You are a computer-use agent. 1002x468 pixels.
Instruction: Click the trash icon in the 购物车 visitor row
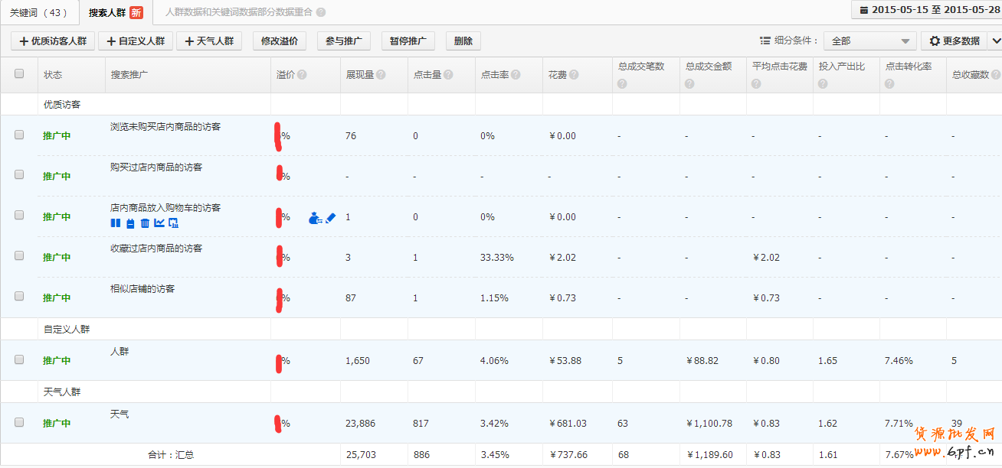coord(145,223)
